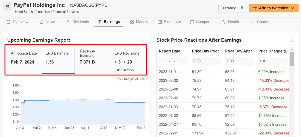301x137 pixels.
Task: Open the Dividends tab
Action: point(78,22)
